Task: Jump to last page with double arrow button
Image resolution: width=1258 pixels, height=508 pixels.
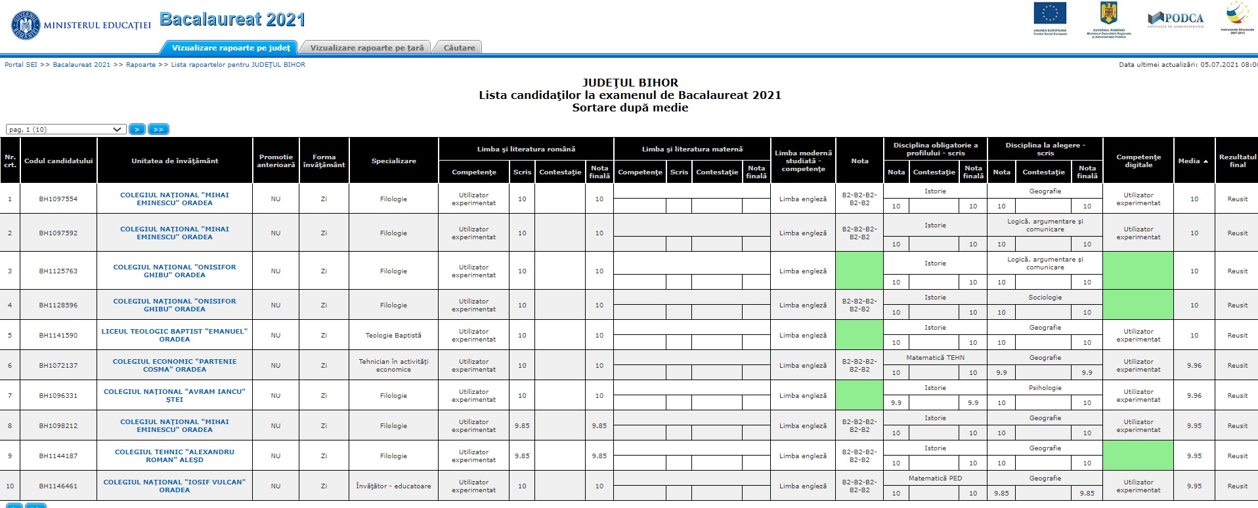Action: coord(158,129)
